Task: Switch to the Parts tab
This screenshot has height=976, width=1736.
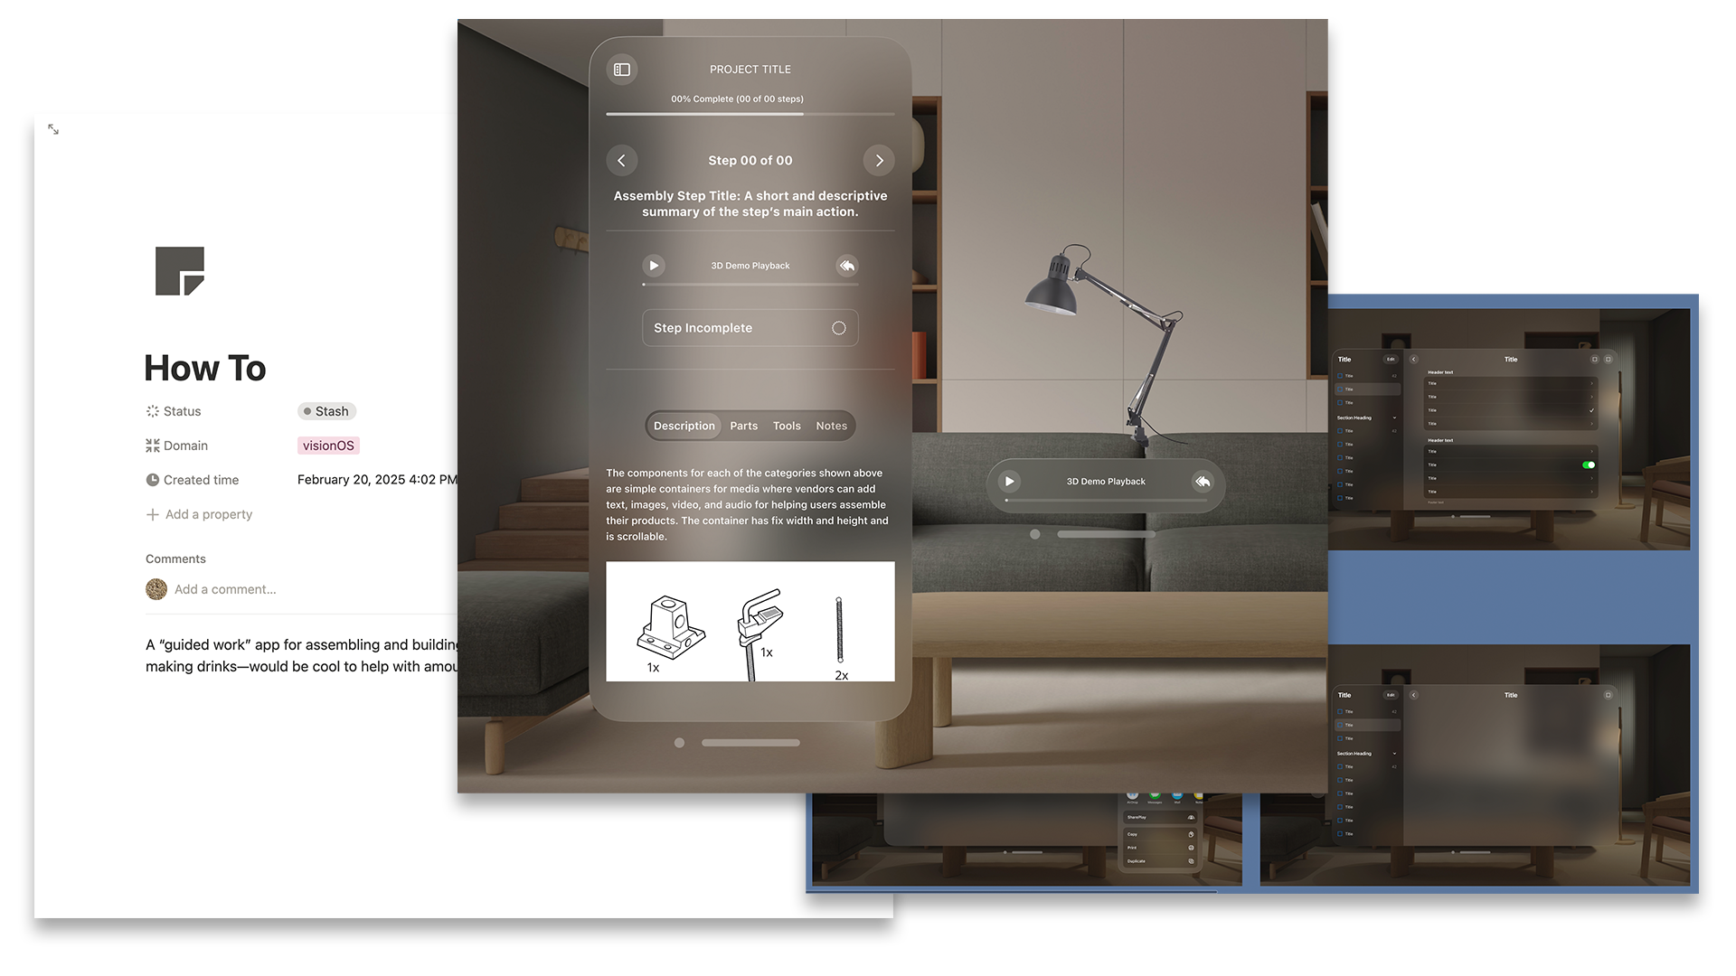Action: (x=744, y=426)
